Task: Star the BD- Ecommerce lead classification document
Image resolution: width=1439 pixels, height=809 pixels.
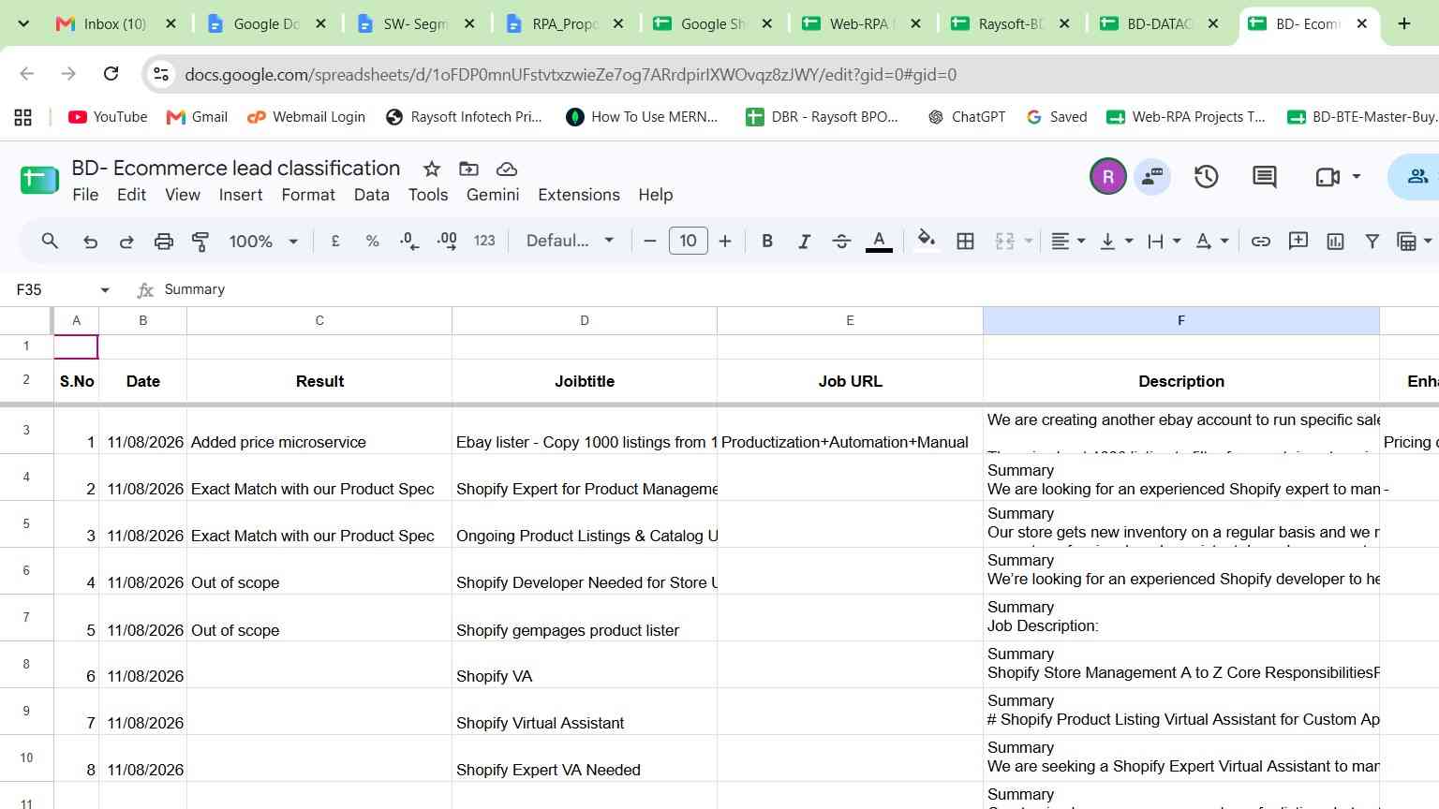Action: tap(432, 169)
